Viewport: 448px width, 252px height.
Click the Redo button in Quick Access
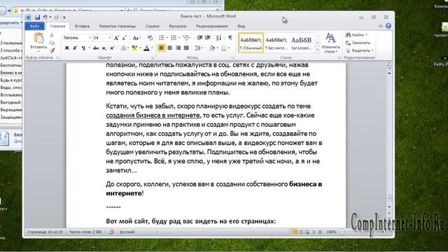click(56, 17)
